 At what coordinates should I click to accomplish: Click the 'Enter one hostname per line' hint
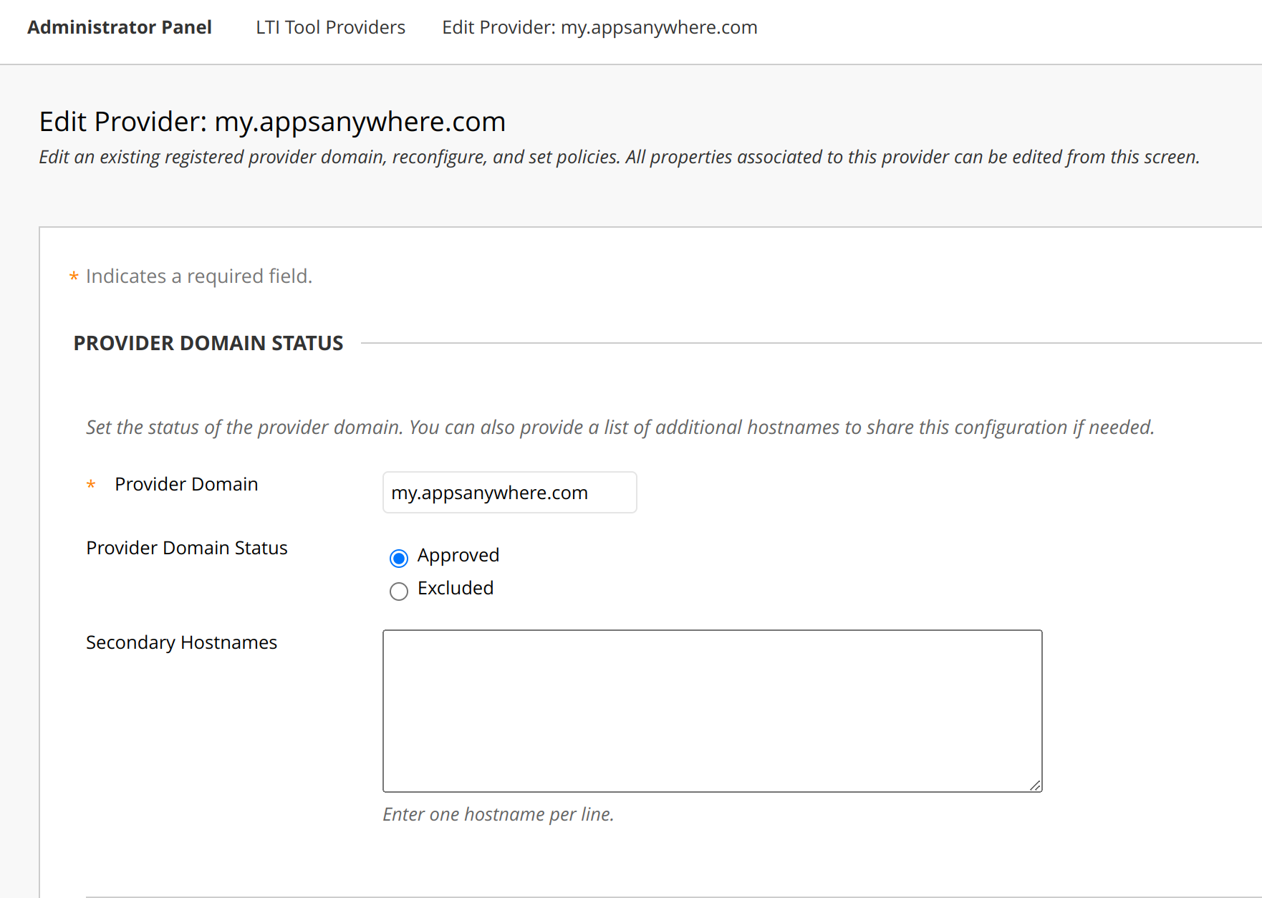[498, 814]
